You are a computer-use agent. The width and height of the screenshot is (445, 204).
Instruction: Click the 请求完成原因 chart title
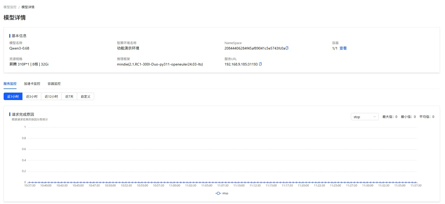click(x=23, y=114)
